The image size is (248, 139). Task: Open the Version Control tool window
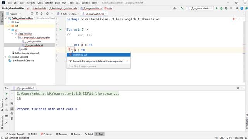[15, 134]
